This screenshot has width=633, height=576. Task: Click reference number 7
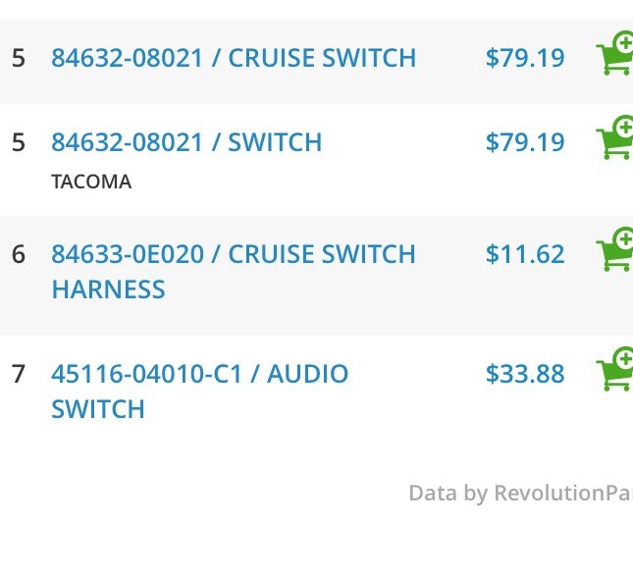19,374
